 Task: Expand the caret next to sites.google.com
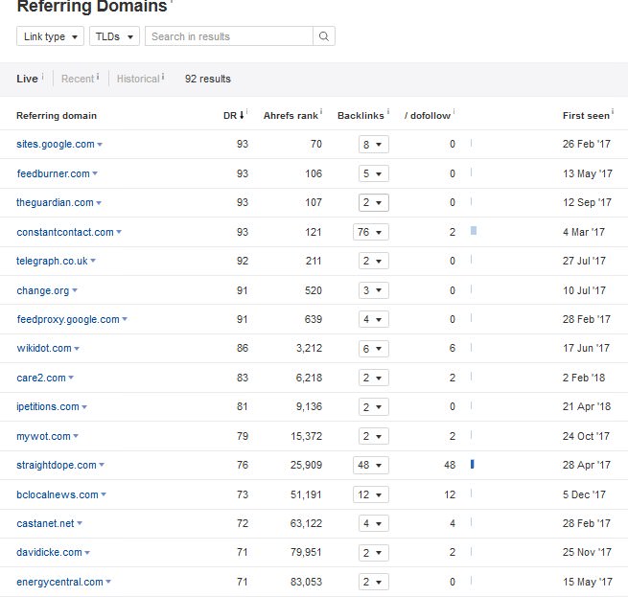point(100,145)
